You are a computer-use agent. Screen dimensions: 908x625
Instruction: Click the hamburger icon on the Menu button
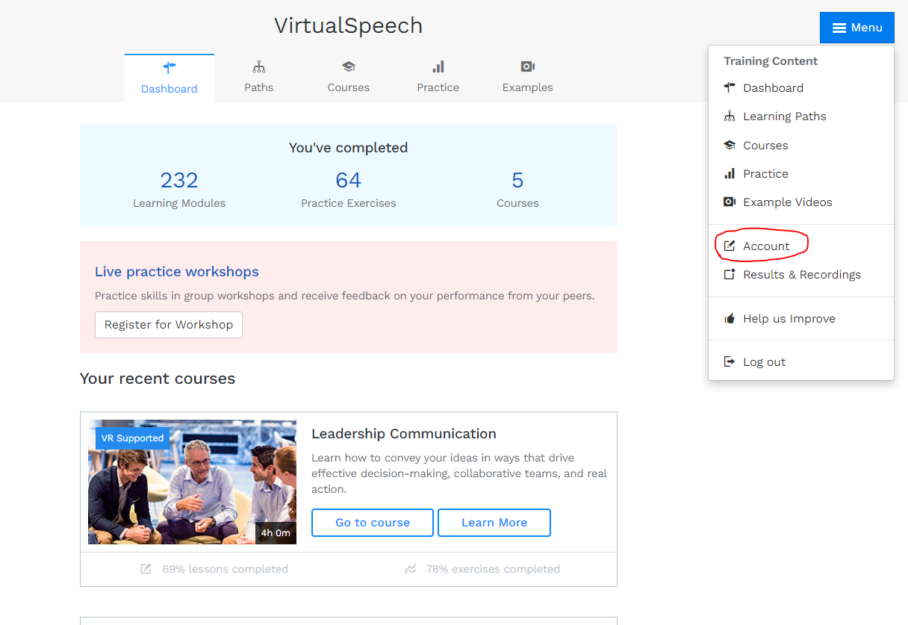coord(839,28)
